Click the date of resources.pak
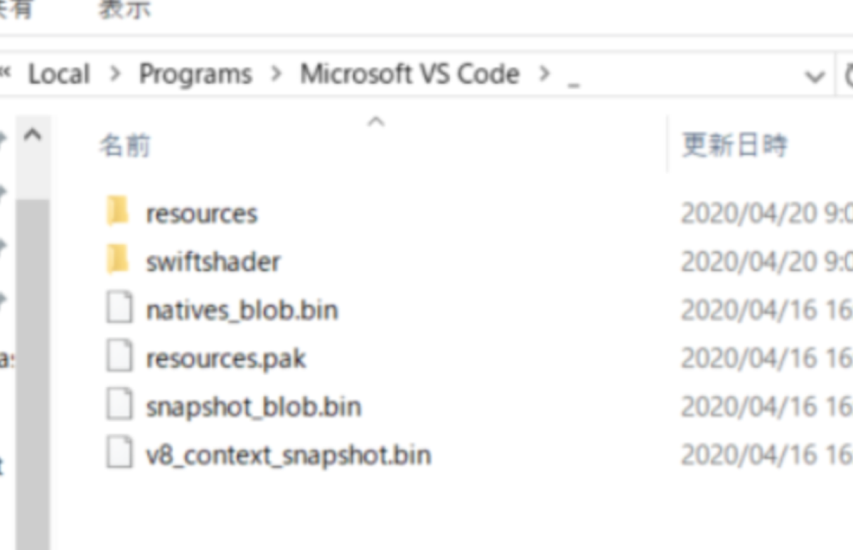This screenshot has height=550, width=853. coord(766,359)
